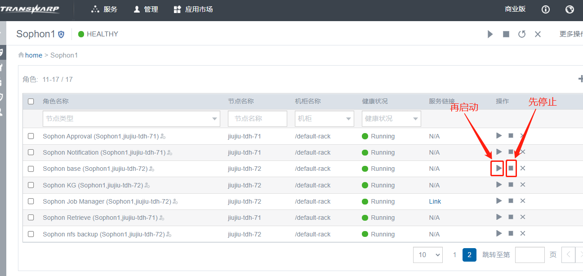
Task: Delete the Sophon KG role
Action: 523,185
